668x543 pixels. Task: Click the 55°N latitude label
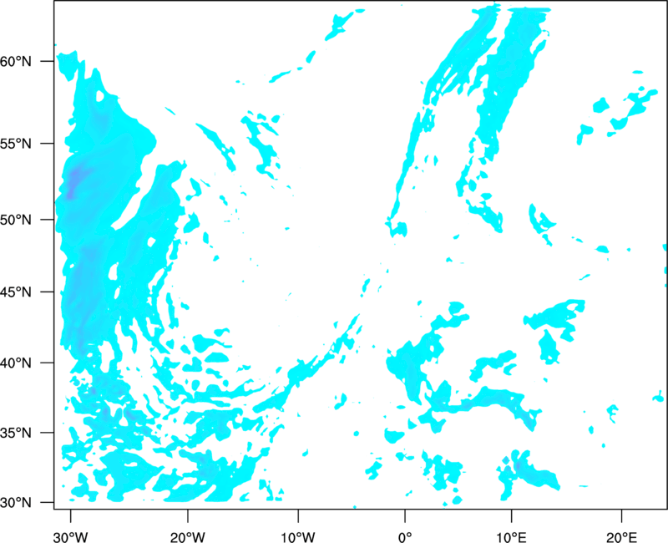pyautogui.click(x=16, y=144)
